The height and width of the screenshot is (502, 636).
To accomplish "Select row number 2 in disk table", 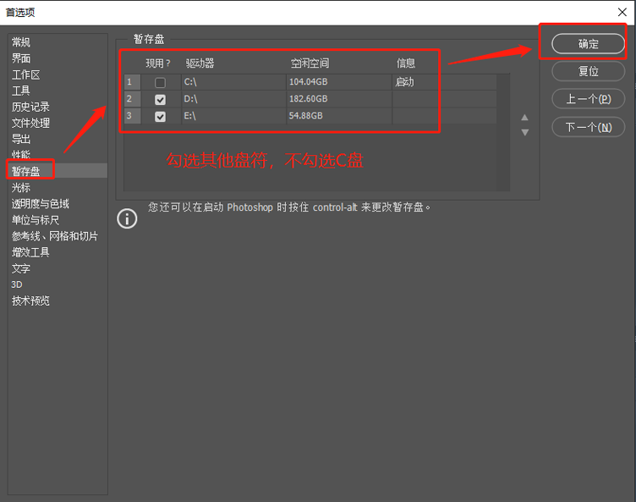I will pyautogui.click(x=132, y=99).
